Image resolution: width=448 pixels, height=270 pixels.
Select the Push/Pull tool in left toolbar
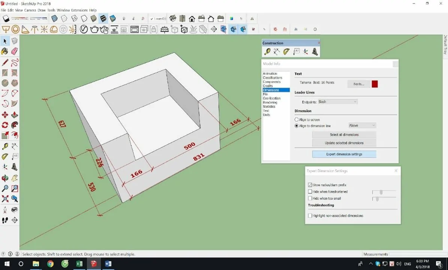[x=14, y=114]
